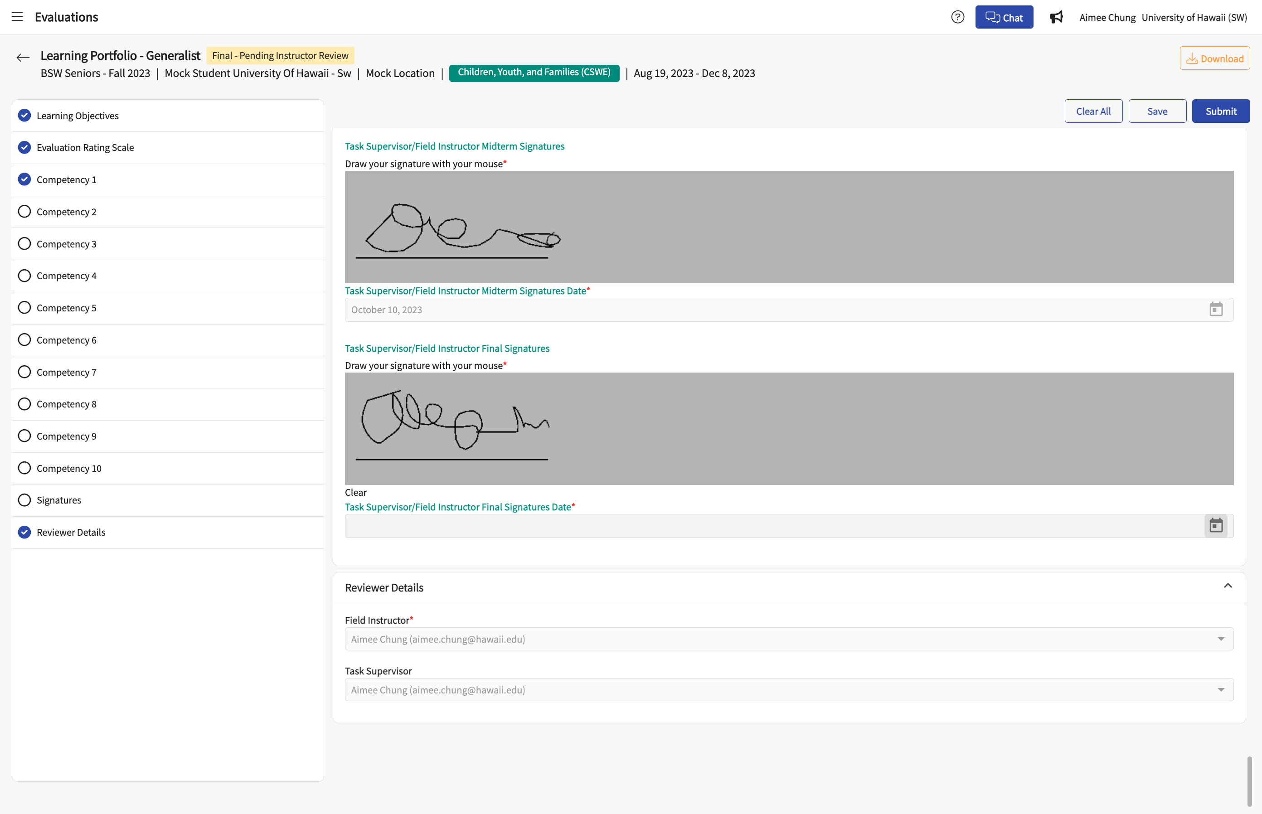Open the hamburger navigation menu
This screenshot has width=1262, height=814.
(17, 17)
